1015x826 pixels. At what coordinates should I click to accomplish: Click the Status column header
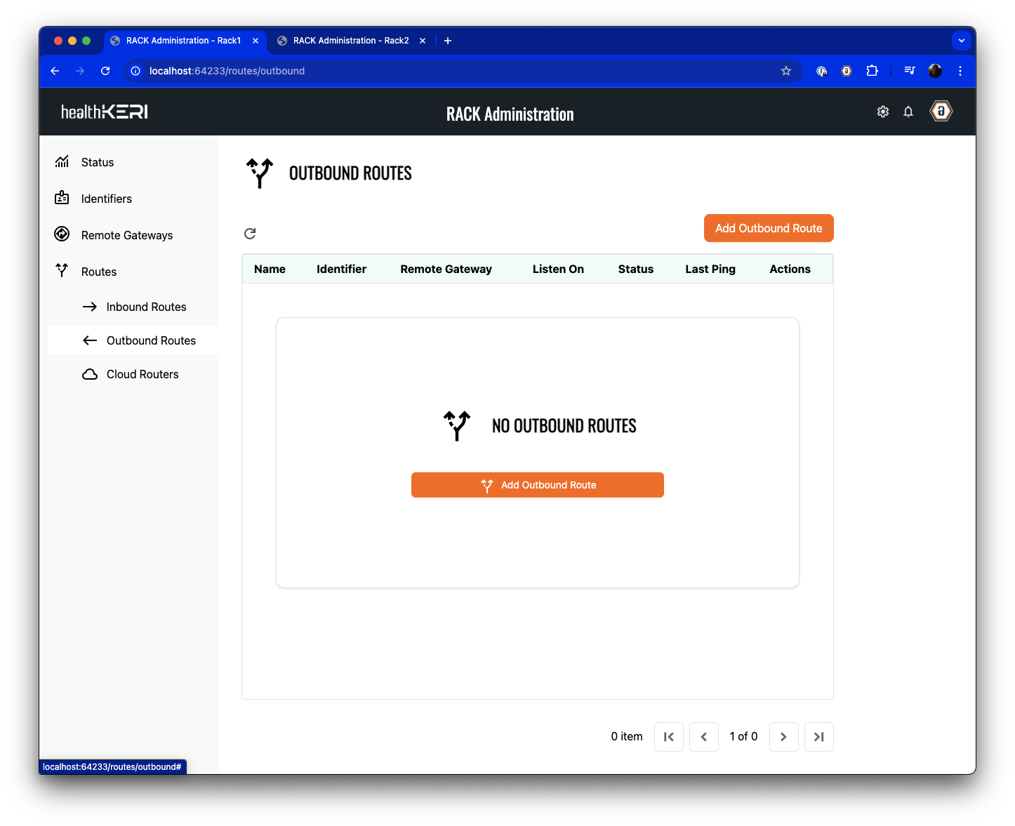(x=635, y=269)
